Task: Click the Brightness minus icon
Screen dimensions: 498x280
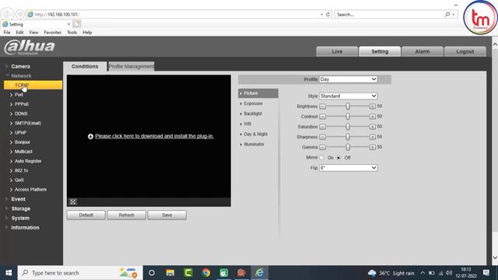Action: [x=322, y=107]
